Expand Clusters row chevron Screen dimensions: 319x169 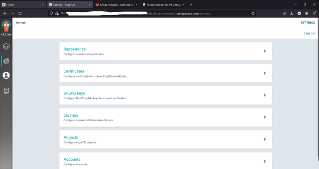click(x=265, y=117)
